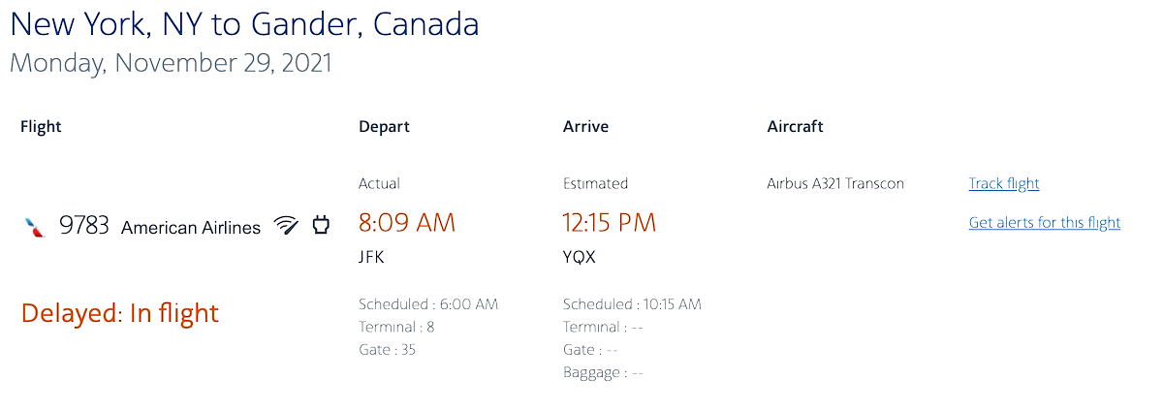Click the Aircraft column header
The height and width of the screenshot is (412, 1163).
[x=795, y=126]
